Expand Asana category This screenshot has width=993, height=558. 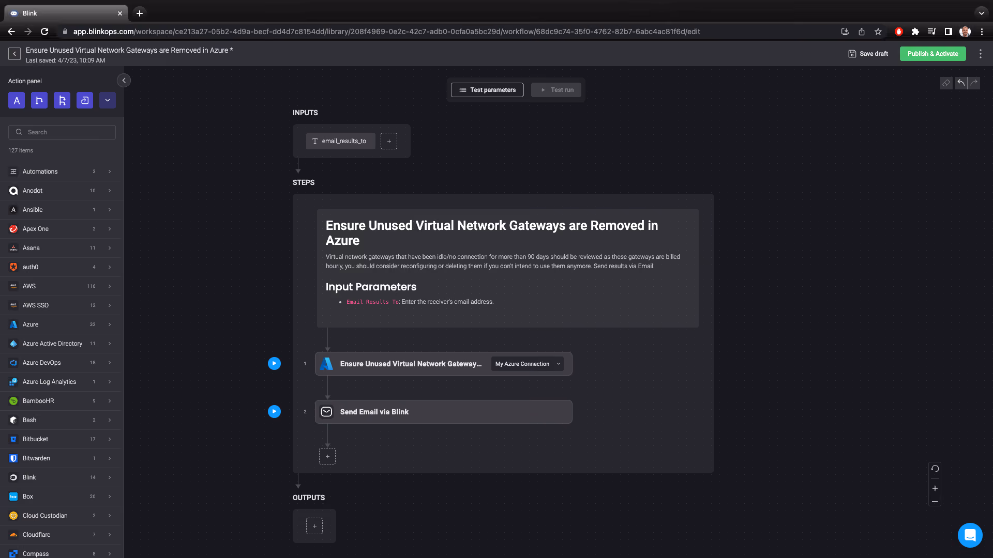(x=60, y=248)
